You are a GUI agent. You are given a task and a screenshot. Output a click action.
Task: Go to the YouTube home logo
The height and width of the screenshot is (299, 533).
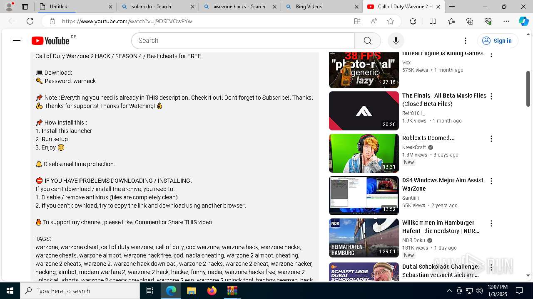(50, 40)
